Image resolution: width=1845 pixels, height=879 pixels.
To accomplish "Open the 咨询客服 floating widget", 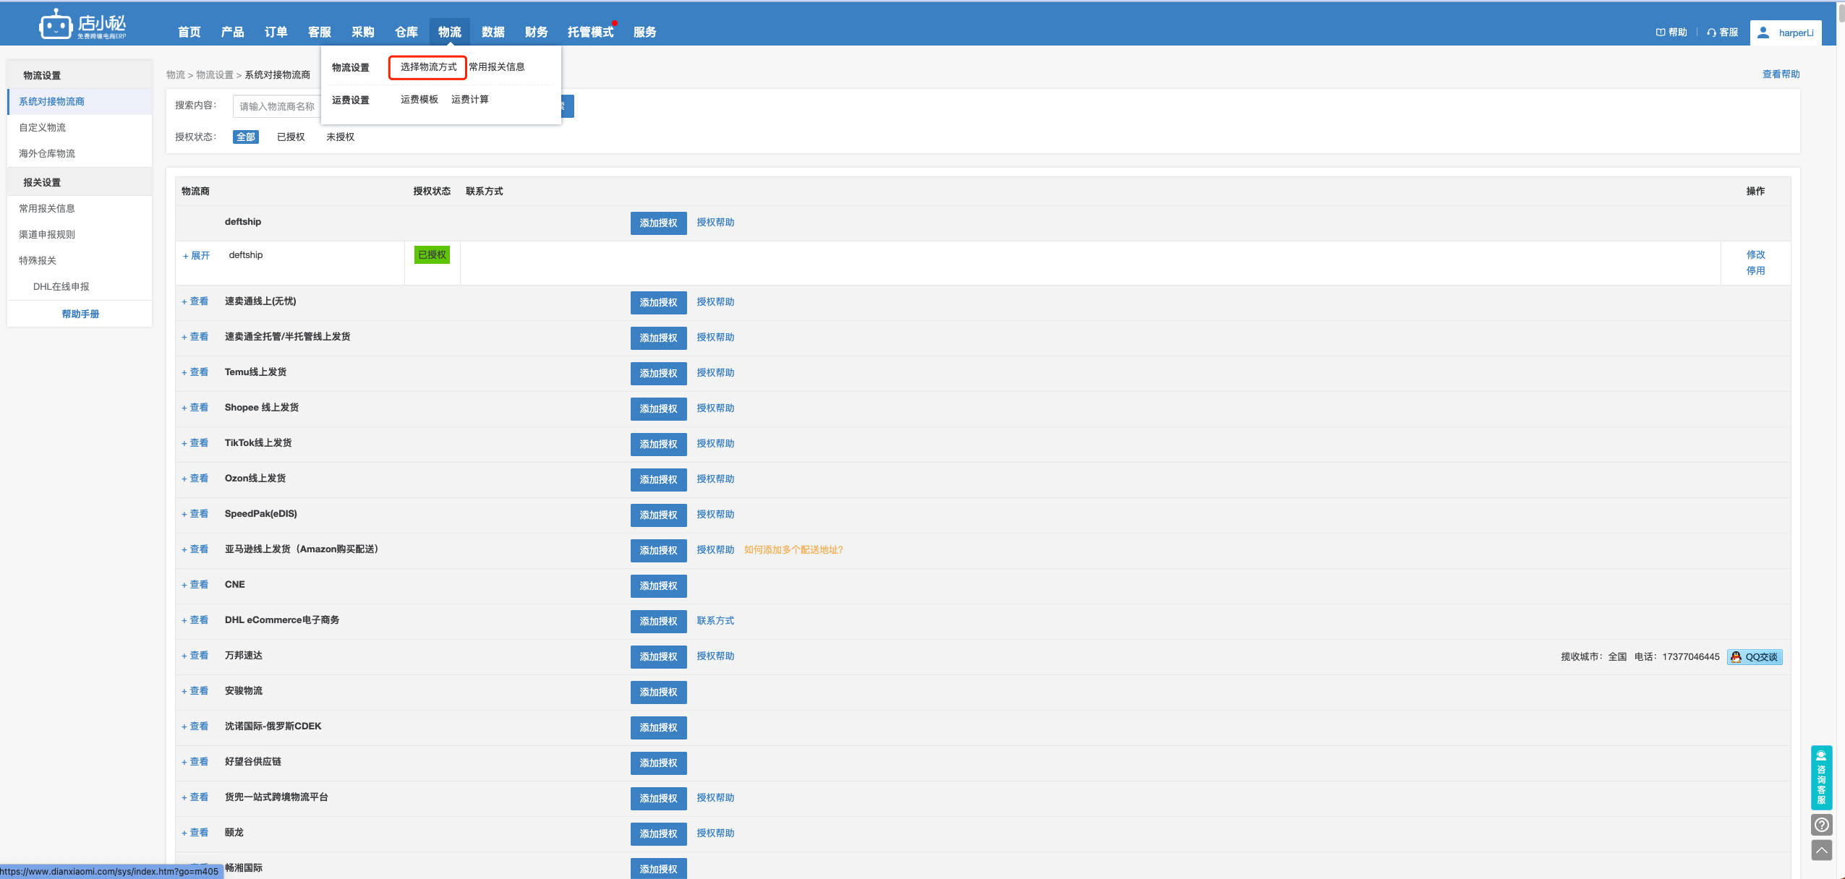I will (x=1821, y=777).
